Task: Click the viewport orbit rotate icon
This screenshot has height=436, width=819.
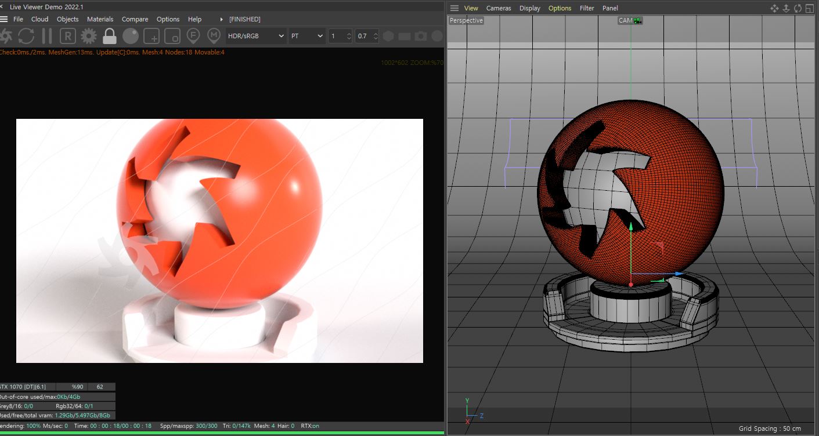Action: coord(798,8)
